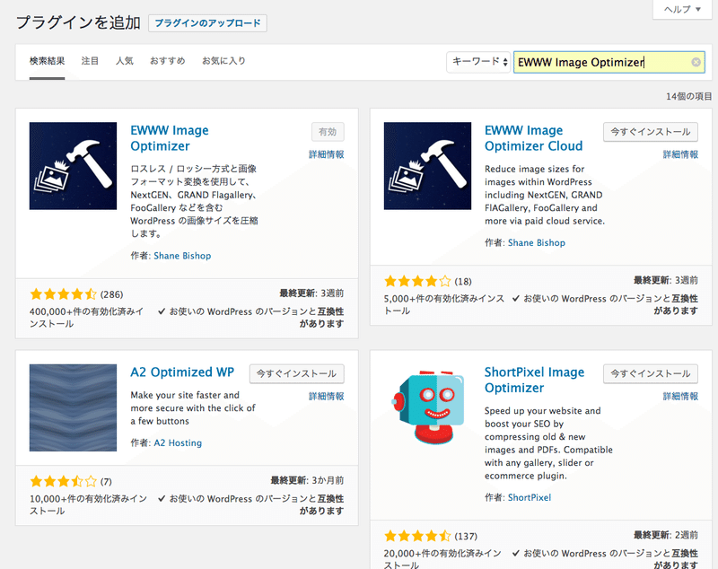Image resolution: width=718 pixels, height=569 pixels.
Task: Click the プラグインのアップロード button
Action: coord(207,23)
